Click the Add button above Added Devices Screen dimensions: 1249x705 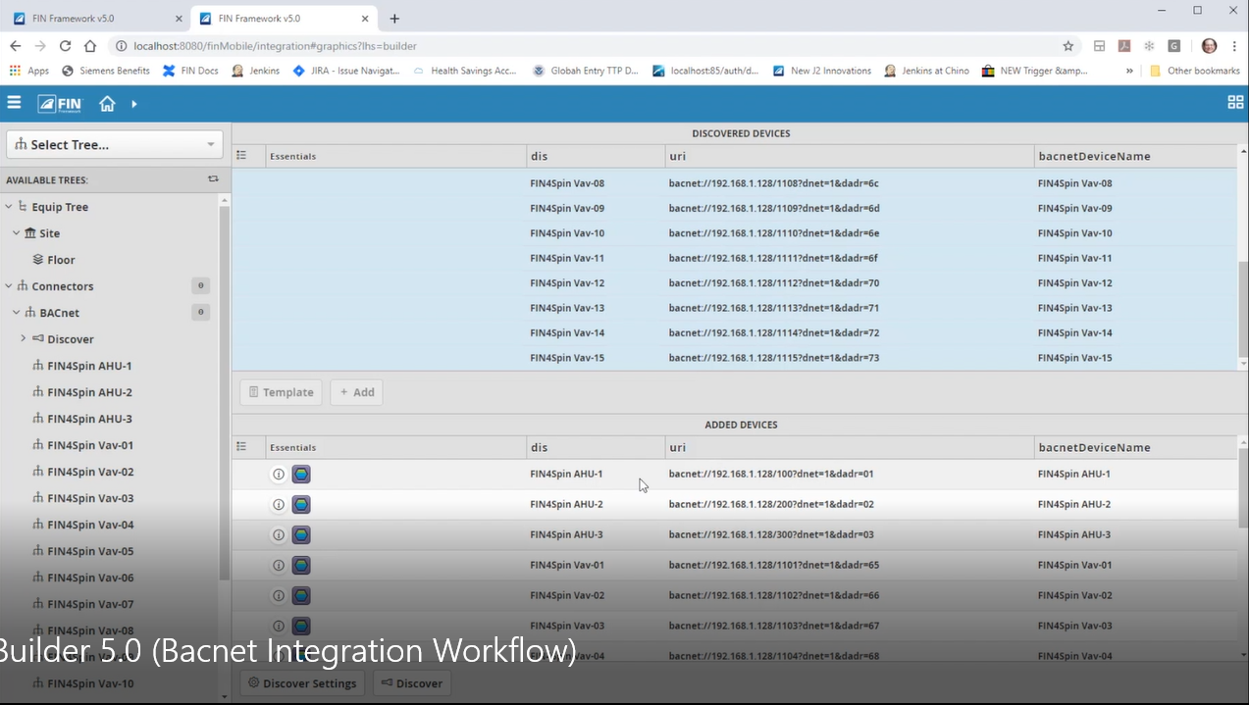coord(355,391)
